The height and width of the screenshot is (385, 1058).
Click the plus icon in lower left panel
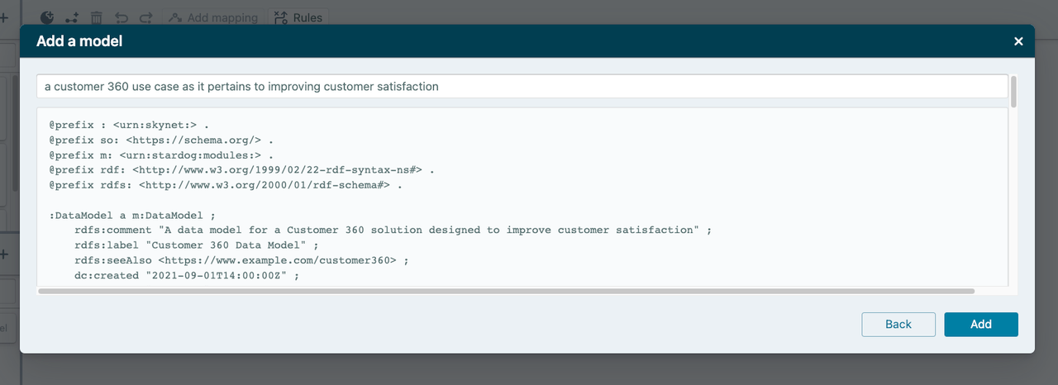coord(4,254)
